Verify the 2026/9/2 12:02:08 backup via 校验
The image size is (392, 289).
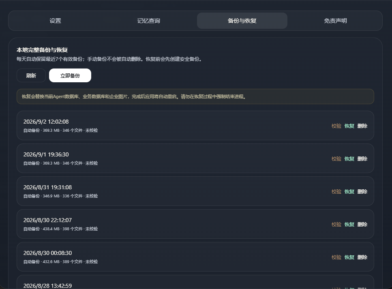coord(336,126)
